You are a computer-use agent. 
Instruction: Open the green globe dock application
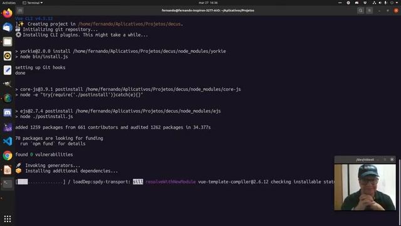click(x=8, y=99)
